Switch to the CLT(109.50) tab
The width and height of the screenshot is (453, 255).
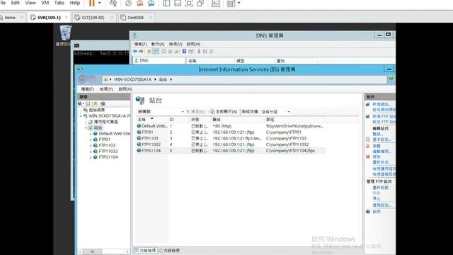pyautogui.click(x=93, y=18)
